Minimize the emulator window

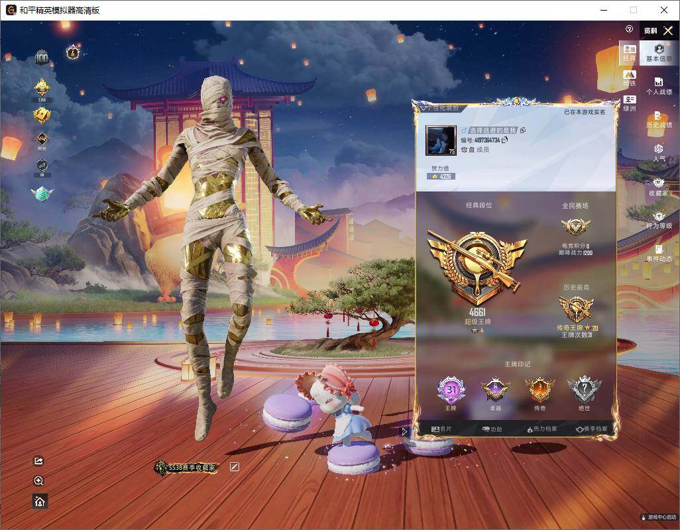pyautogui.click(x=604, y=10)
